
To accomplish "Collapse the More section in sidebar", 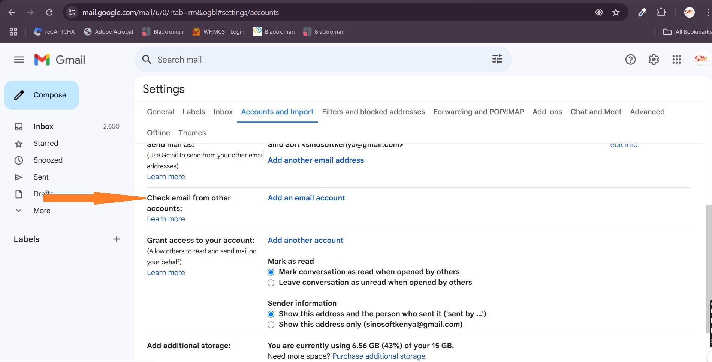I will coord(19,211).
